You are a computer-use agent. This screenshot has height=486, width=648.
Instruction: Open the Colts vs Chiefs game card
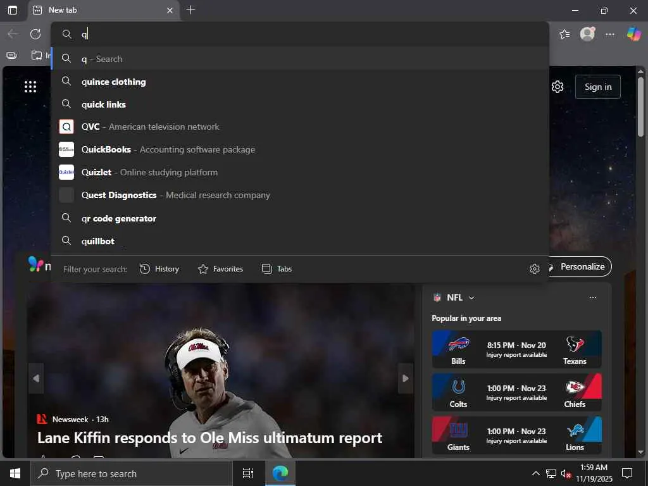click(x=516, y=392)
